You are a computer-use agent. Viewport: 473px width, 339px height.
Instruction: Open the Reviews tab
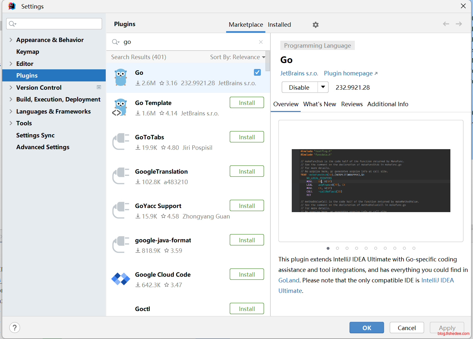coord(352,104)
